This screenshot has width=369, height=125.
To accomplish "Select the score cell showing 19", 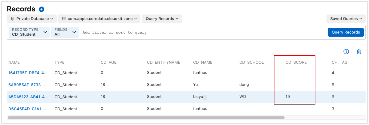I will pos(288,97).
